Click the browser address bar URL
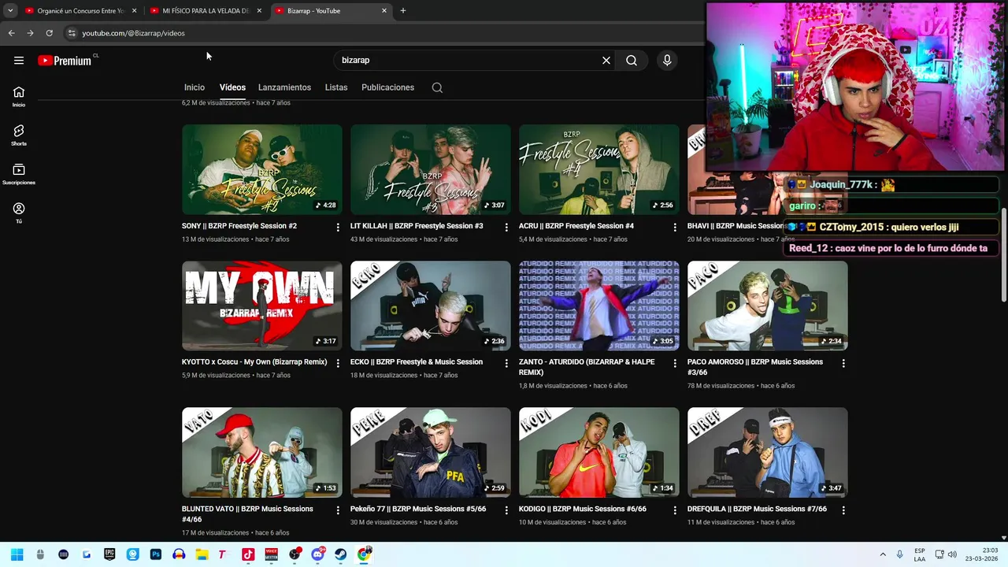 (134, 33)
